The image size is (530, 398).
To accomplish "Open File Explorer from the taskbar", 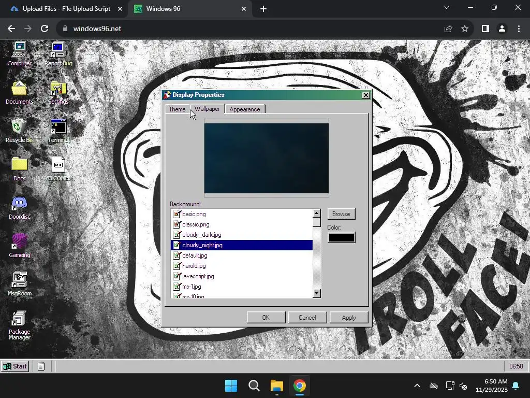I will click(x=276, y=386).
